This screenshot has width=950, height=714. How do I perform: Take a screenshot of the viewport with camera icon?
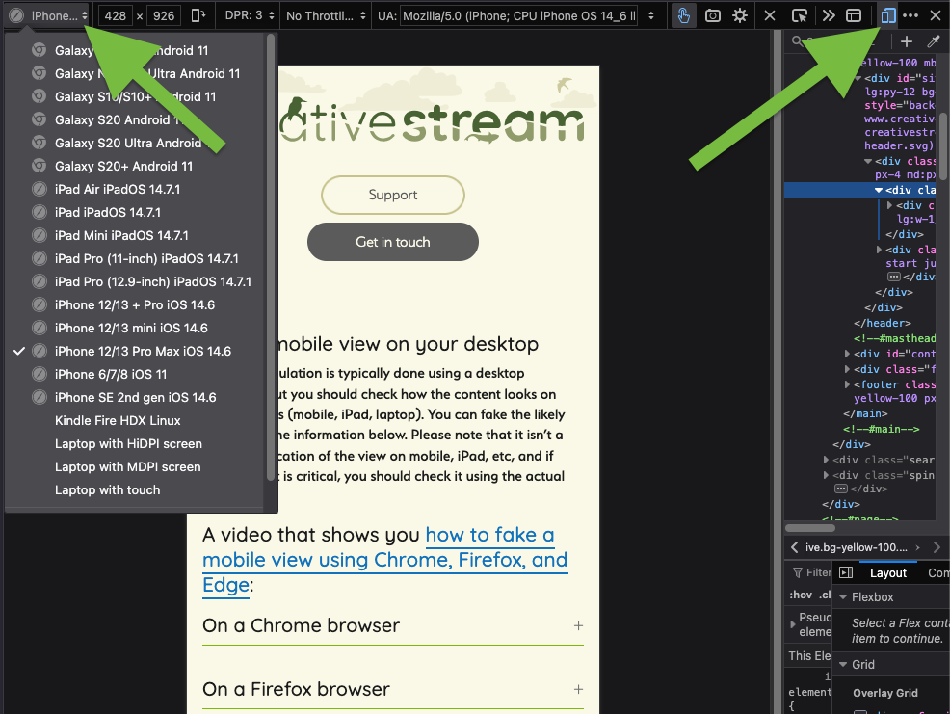click(713, 15)
